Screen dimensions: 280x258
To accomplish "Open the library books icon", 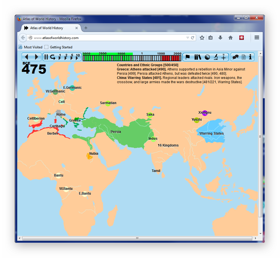I will tap(198, 57).
